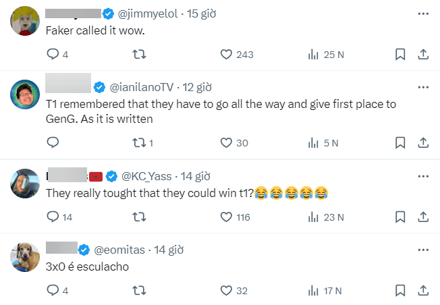This screenshot has height=305, width=440.
Task: Like the "Faker called it wow" tweet
Action: [227, 55]
